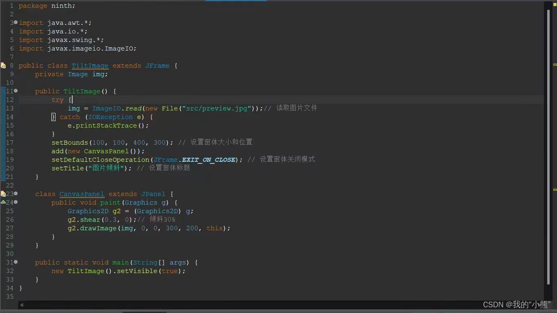The height and width of the screenshot is (313, 557).
Task: Click 'setDefaultCloseOperation' on line 19
Action: [x=100, y=160]
